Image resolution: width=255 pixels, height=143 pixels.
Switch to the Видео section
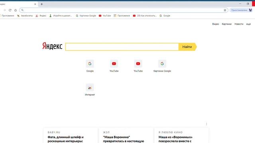click(216, 24)
